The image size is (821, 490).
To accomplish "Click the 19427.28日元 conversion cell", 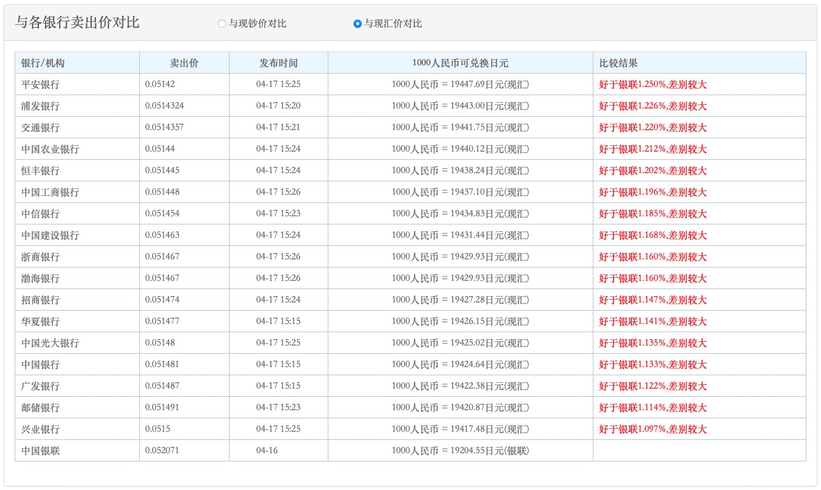I will [460, 300].
